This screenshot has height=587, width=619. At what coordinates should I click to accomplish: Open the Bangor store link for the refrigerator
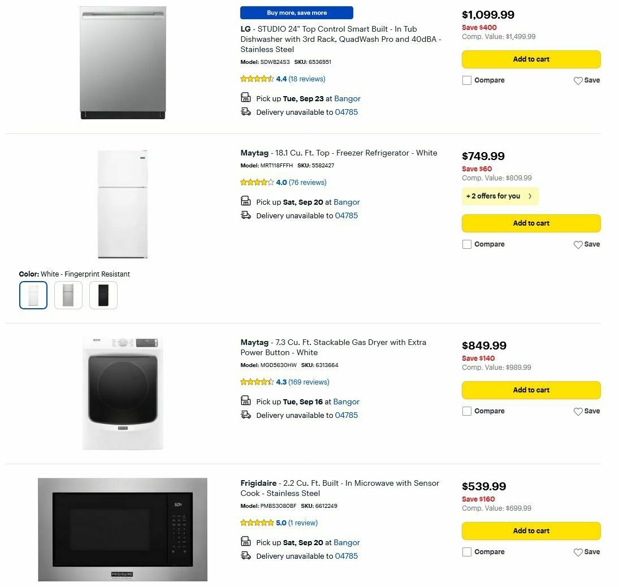coord(347,202)
